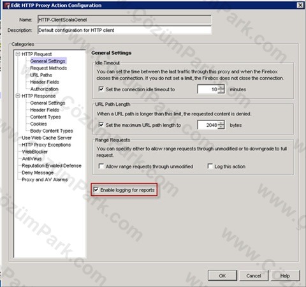Select Reputation Enabled Defense category

(52, 166)
